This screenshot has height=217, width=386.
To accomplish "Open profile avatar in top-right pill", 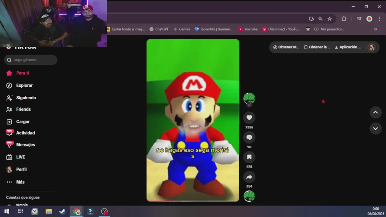I will click(x=372, y=47).
